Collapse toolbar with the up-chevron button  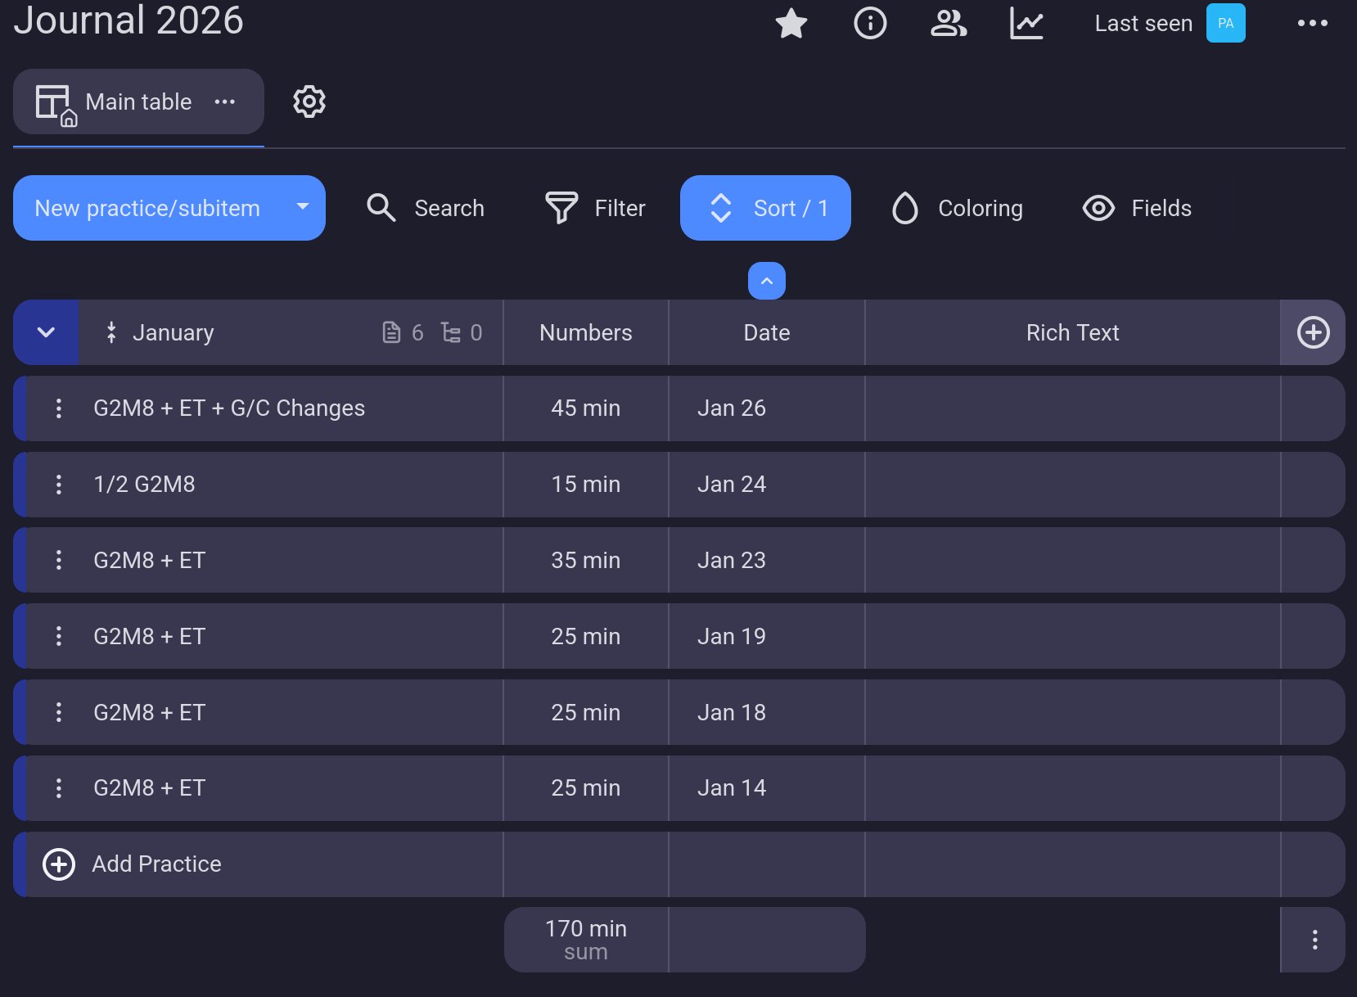(x=766, y=281)
